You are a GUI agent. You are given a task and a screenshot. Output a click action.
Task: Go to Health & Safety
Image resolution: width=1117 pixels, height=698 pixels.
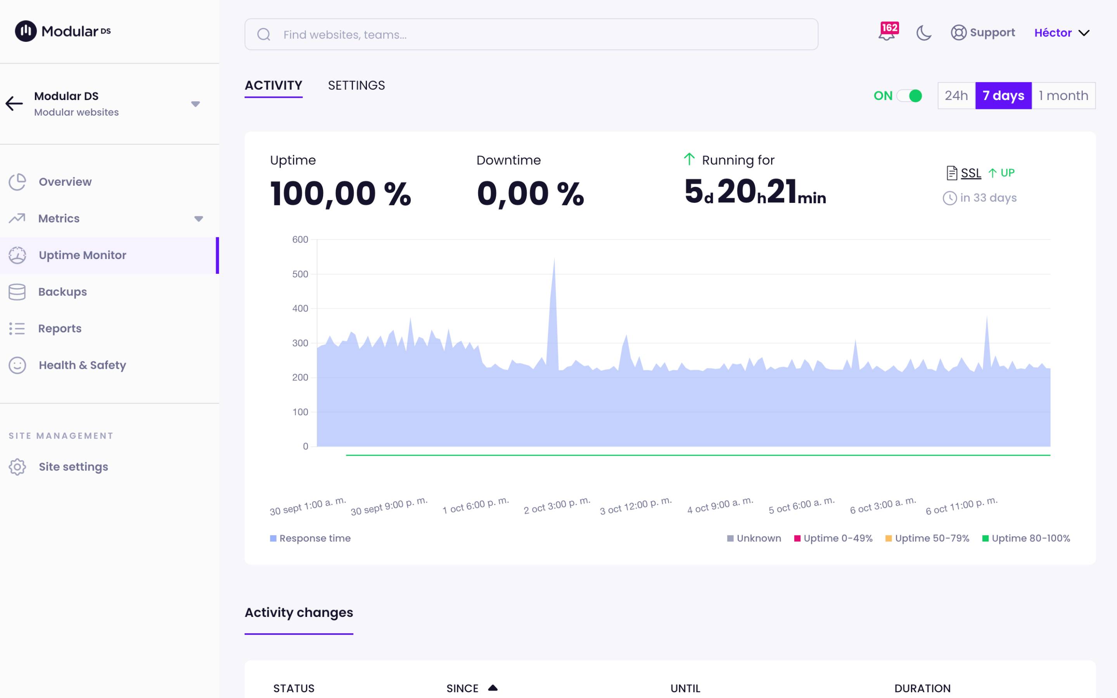click(82, 365)
